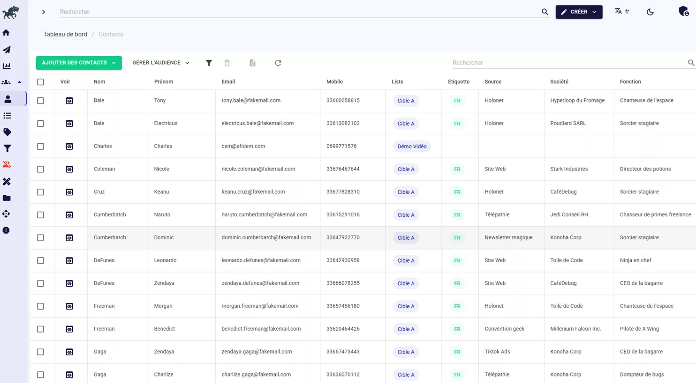Check the Electricus Bale row checkbox
Screen dimensions: 696x383
point(41,124)
